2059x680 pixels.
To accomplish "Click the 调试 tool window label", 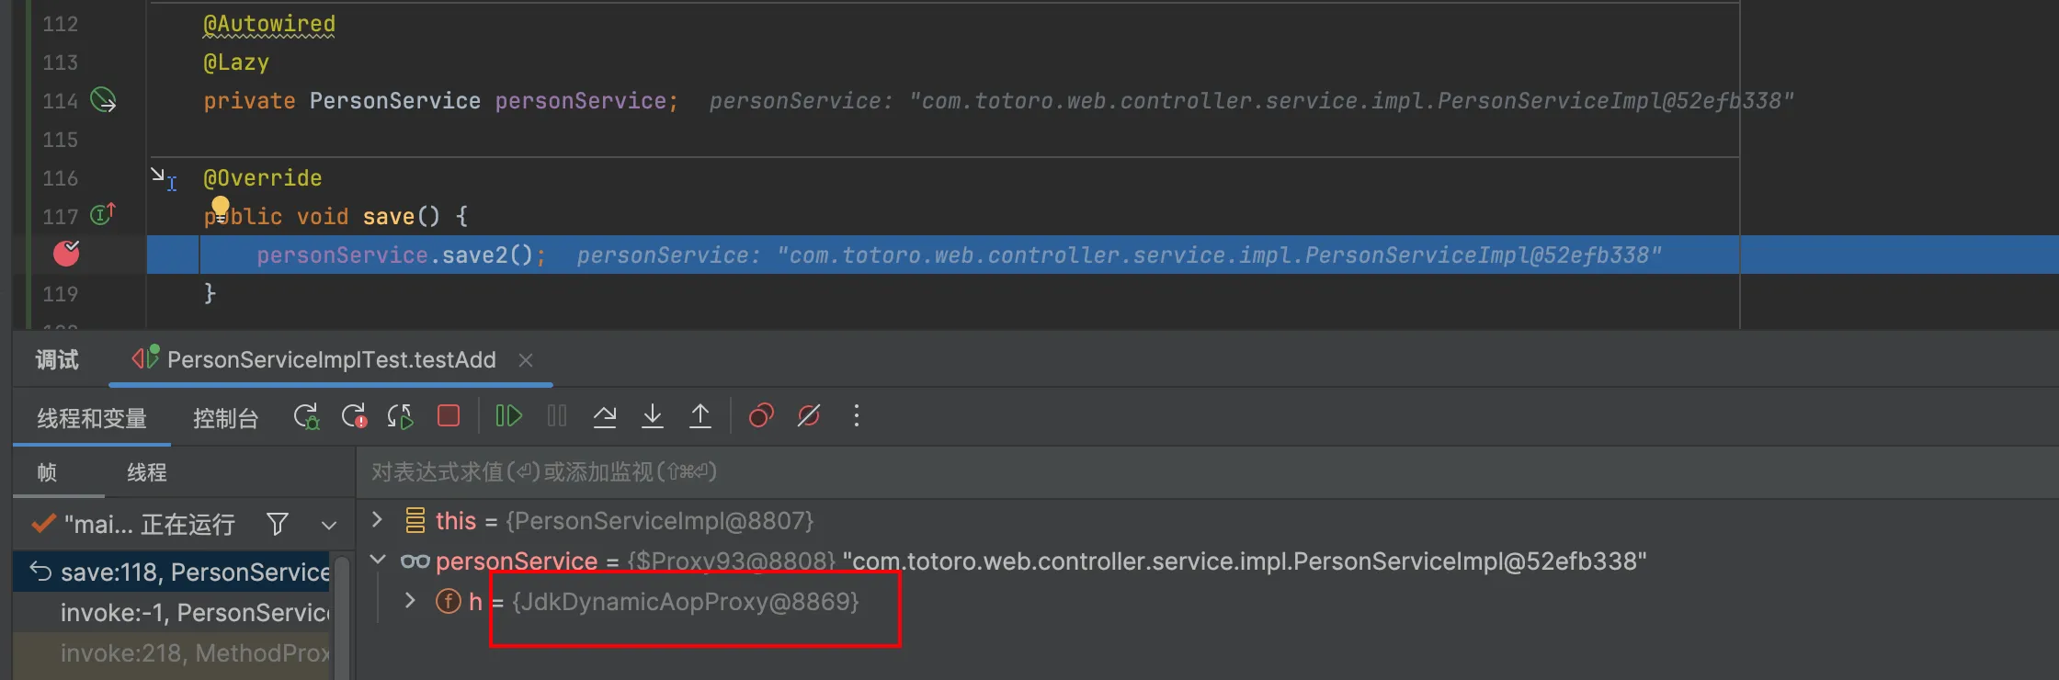I will click(57, 360).
